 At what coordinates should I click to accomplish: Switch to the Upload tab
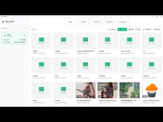click(84, 22)
